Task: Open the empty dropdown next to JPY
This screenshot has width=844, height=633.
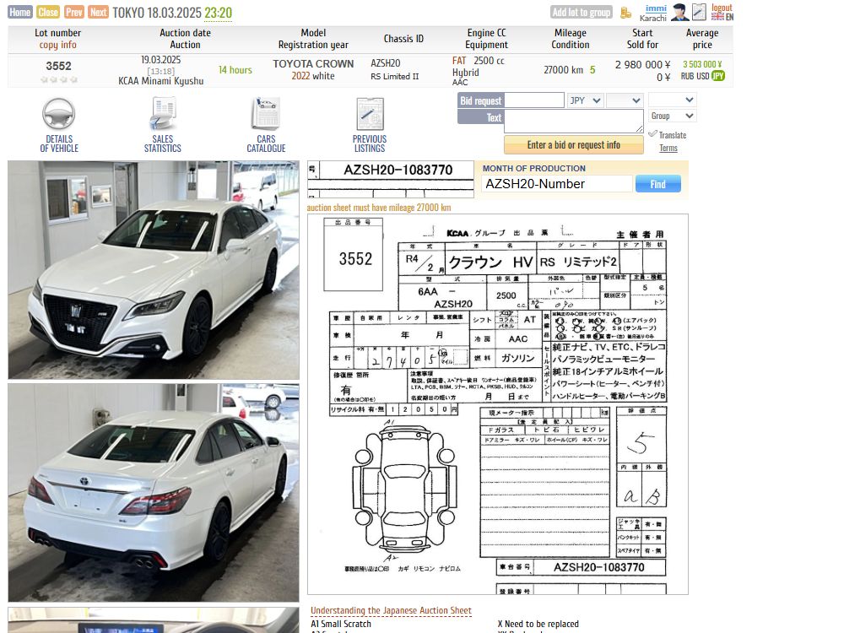Action: pyautogui.click(x=625, y=100)
